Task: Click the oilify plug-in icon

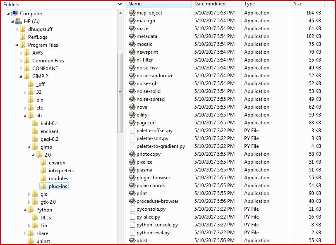Action: 132,115
